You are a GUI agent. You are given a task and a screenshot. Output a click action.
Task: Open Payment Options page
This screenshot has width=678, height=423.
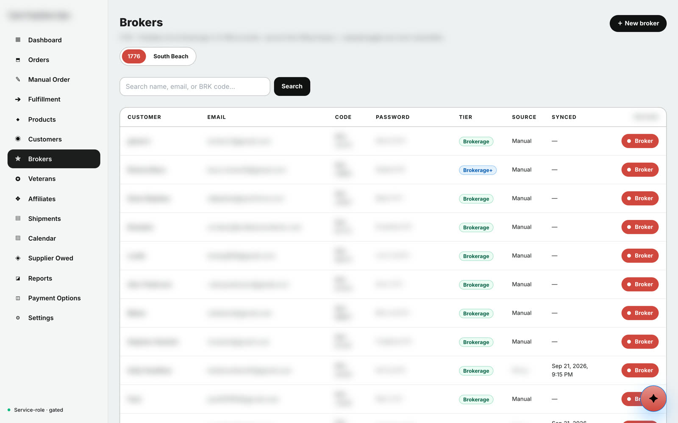coord(54,298)
